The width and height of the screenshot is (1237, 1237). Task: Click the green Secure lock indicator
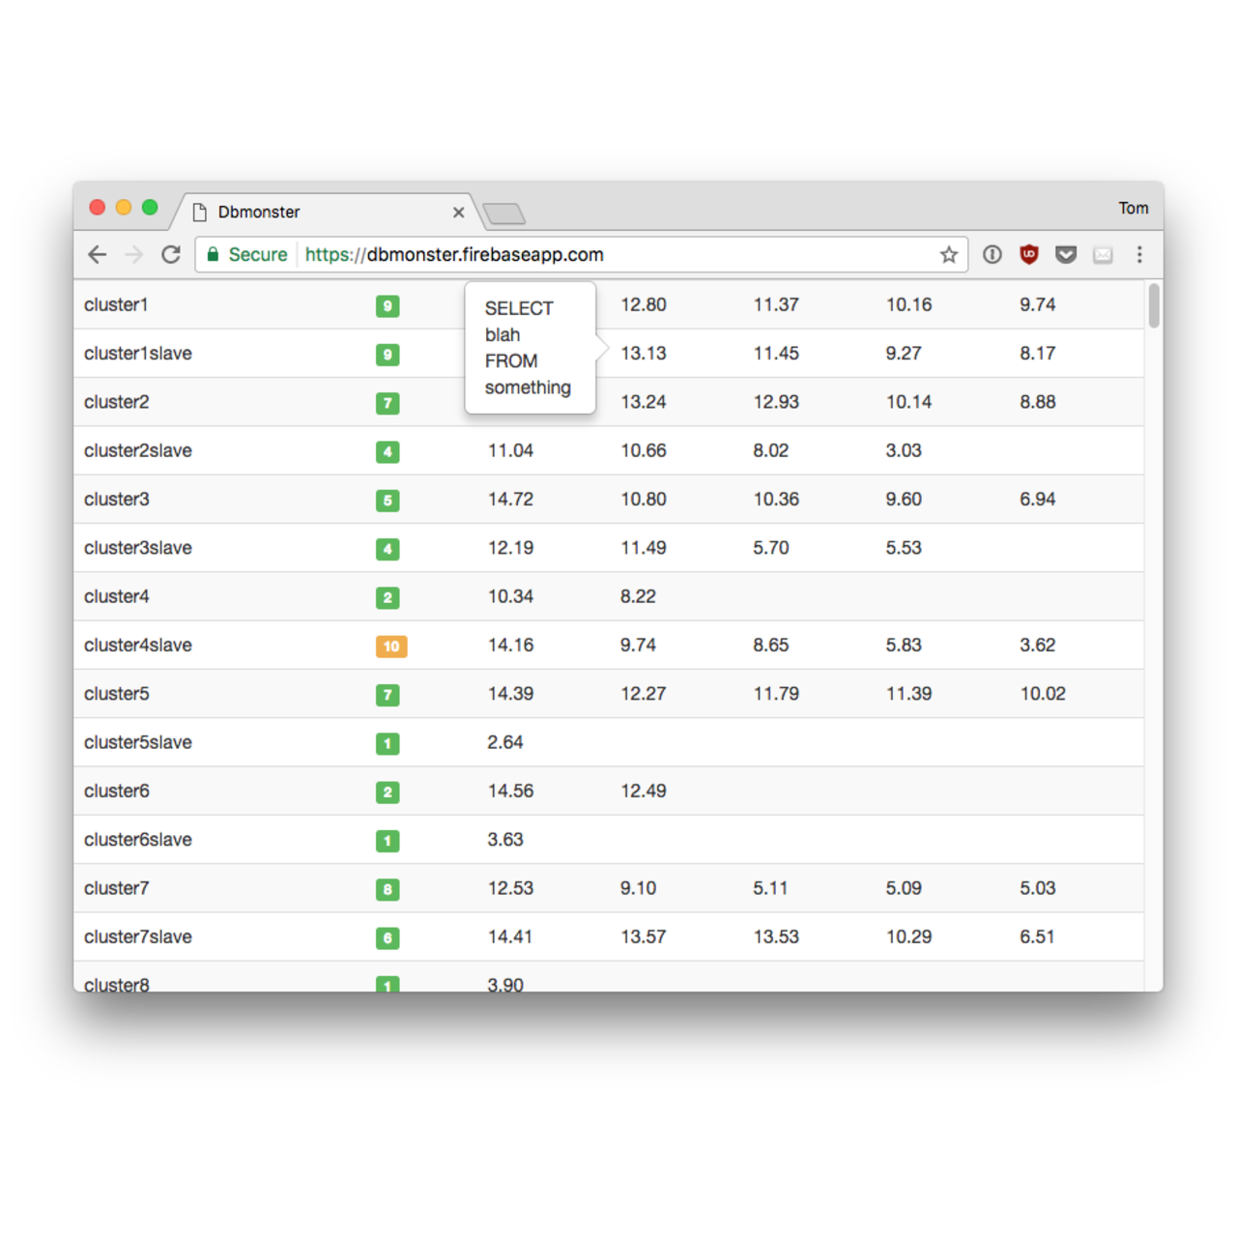pos(247,254)
